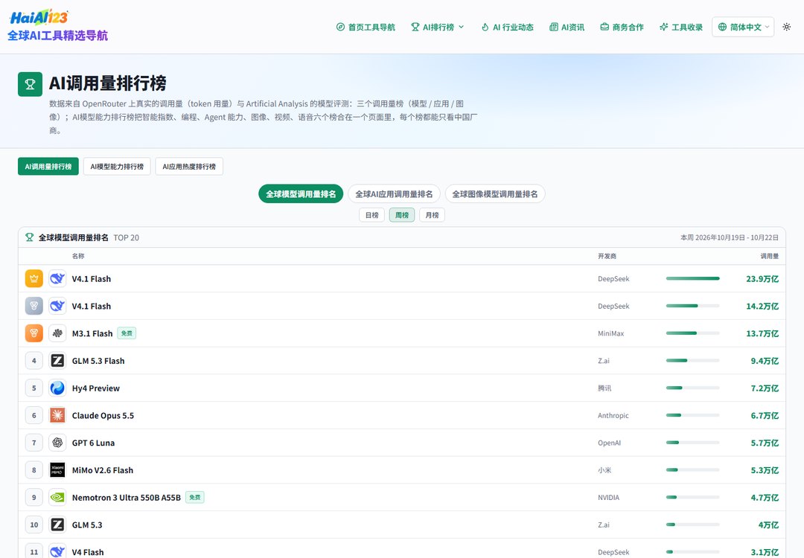Open the GLM 5.3 Flash model name
Image resolution: width=804 pixels, height=558 pixels.
click(98, 361)
